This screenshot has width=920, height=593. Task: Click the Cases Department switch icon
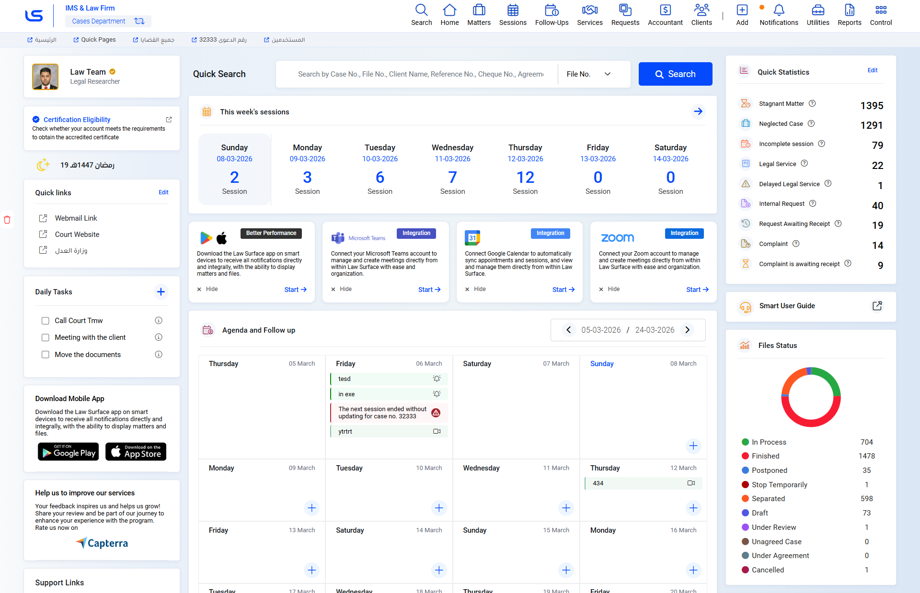(x=139, y=21)
